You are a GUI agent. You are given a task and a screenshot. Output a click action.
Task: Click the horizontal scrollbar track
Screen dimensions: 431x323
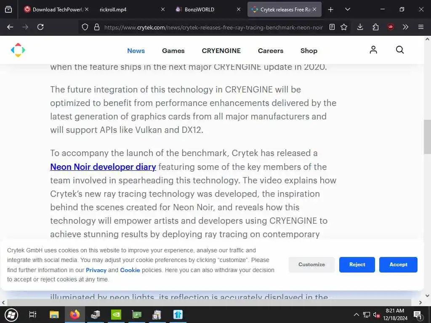[209, 302]
